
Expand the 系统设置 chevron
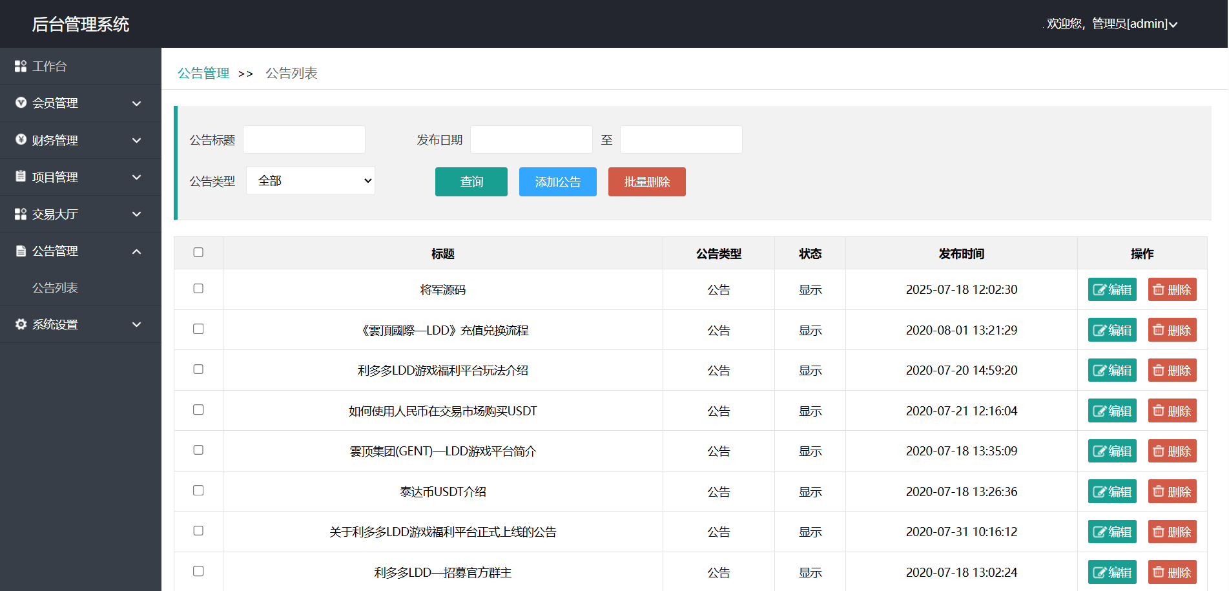click(x=137, y=324)
